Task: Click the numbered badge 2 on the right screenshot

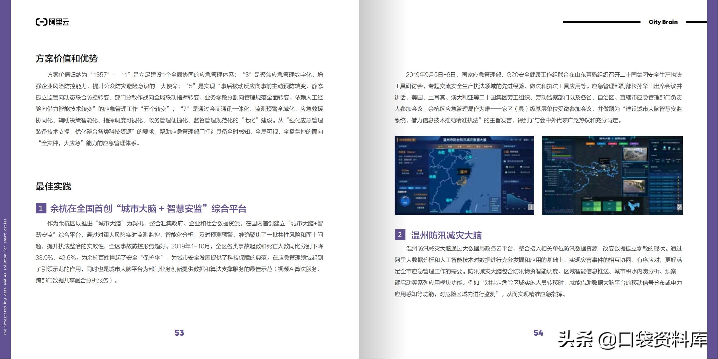Action: pyautogui.click(x=680, y=207)
